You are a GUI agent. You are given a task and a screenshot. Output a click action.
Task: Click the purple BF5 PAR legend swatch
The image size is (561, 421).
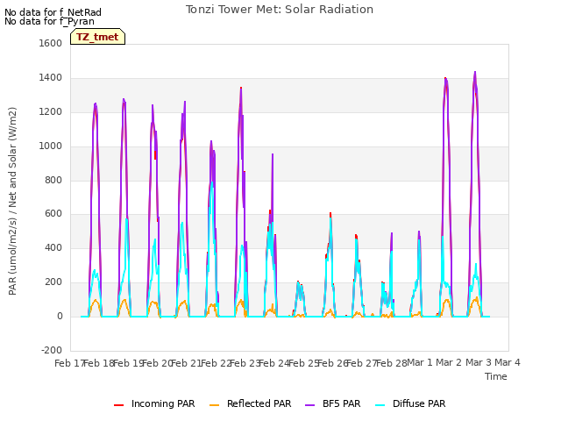pyautogui.click(x=309, y=404)
